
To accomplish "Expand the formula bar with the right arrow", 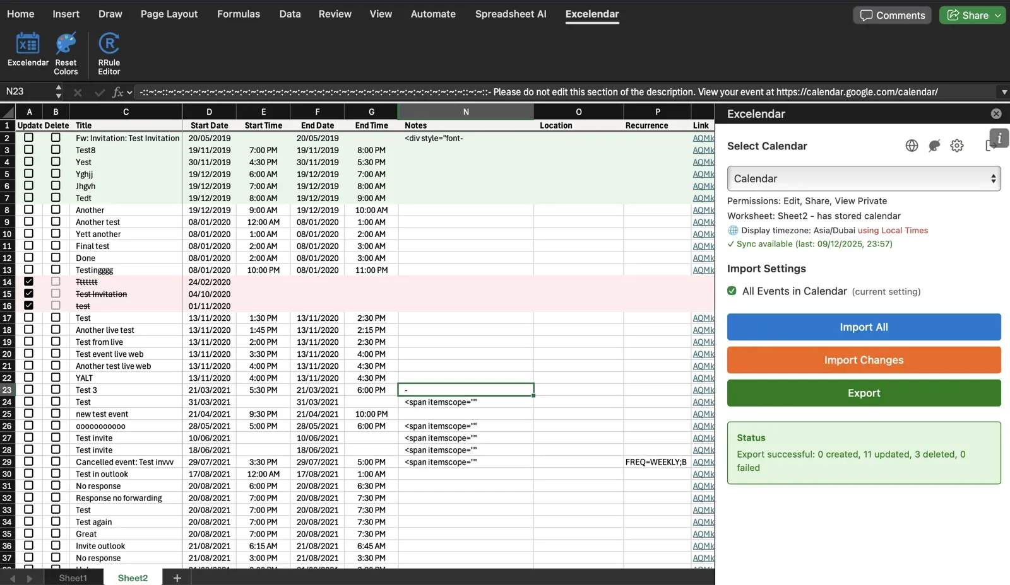I will (1004, 92).
